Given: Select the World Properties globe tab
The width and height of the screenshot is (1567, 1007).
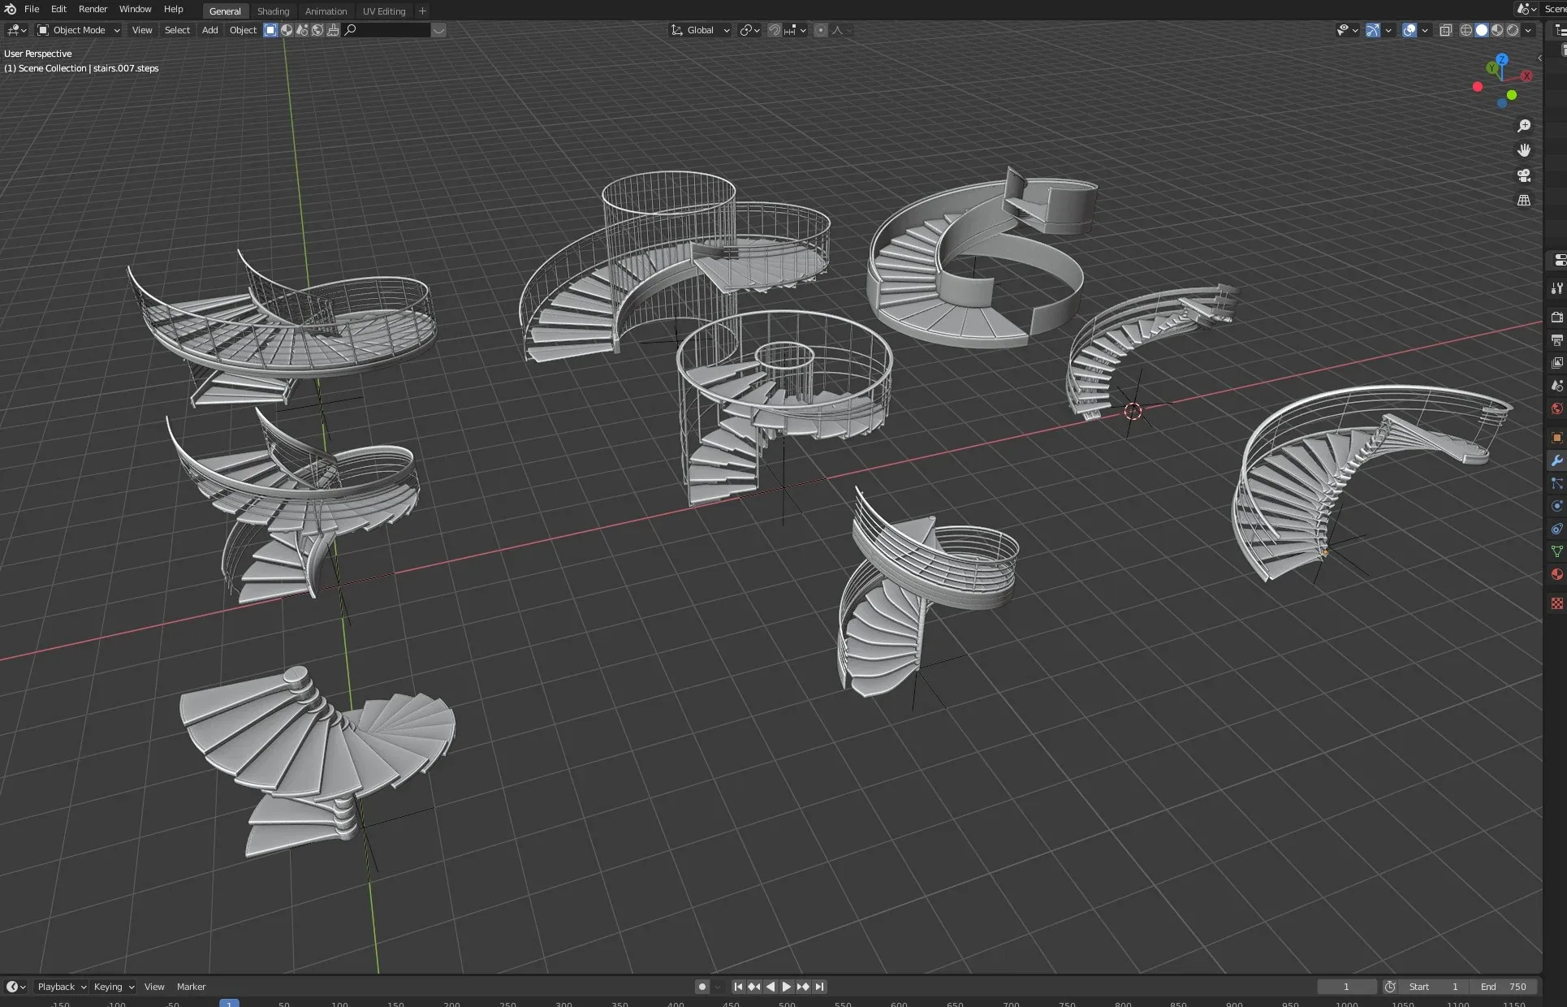Looking at the screenshot, I should 1556,408.
